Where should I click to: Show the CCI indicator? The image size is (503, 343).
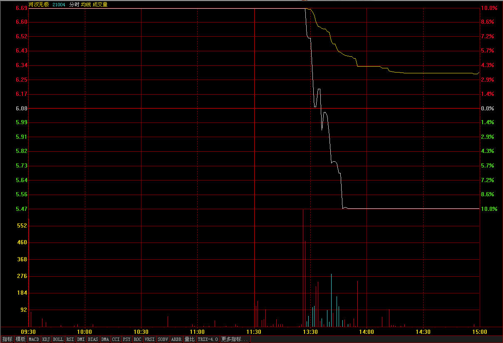click(116, 339)
